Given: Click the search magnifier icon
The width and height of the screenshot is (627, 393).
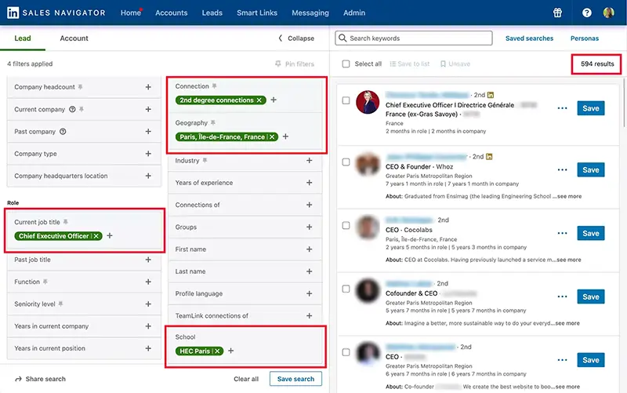Looking at the screenshot, I should click(x=342, y=38).
